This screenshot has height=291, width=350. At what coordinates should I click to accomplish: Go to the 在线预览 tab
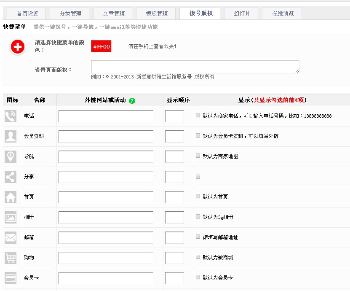(283, 13)
